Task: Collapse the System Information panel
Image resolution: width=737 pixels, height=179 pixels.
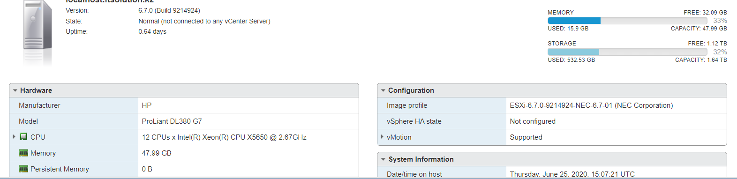Action: pyautogui.click(x=384, y=159)
